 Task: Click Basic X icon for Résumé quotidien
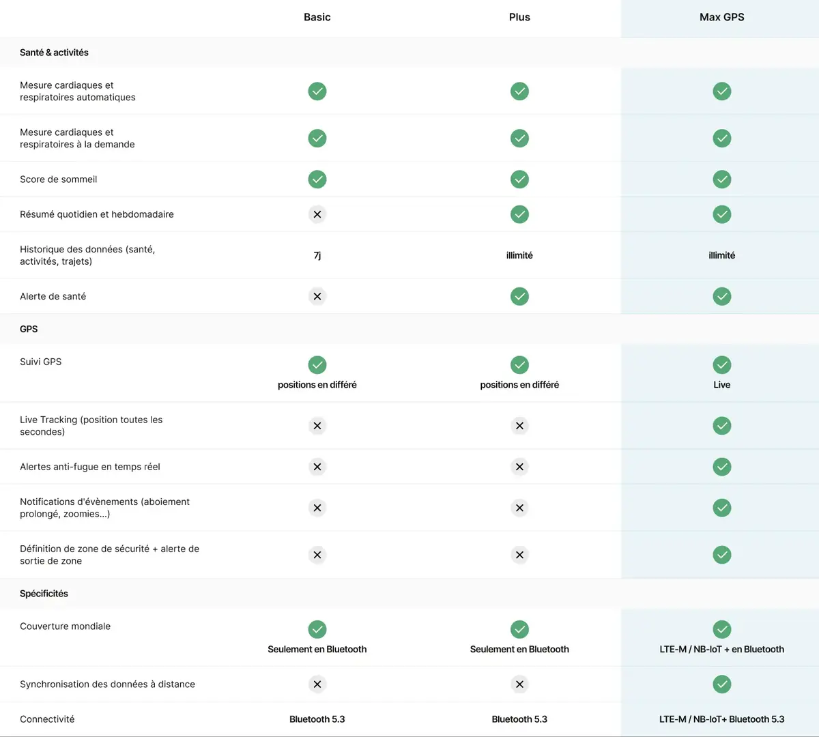tap(317, 214)
